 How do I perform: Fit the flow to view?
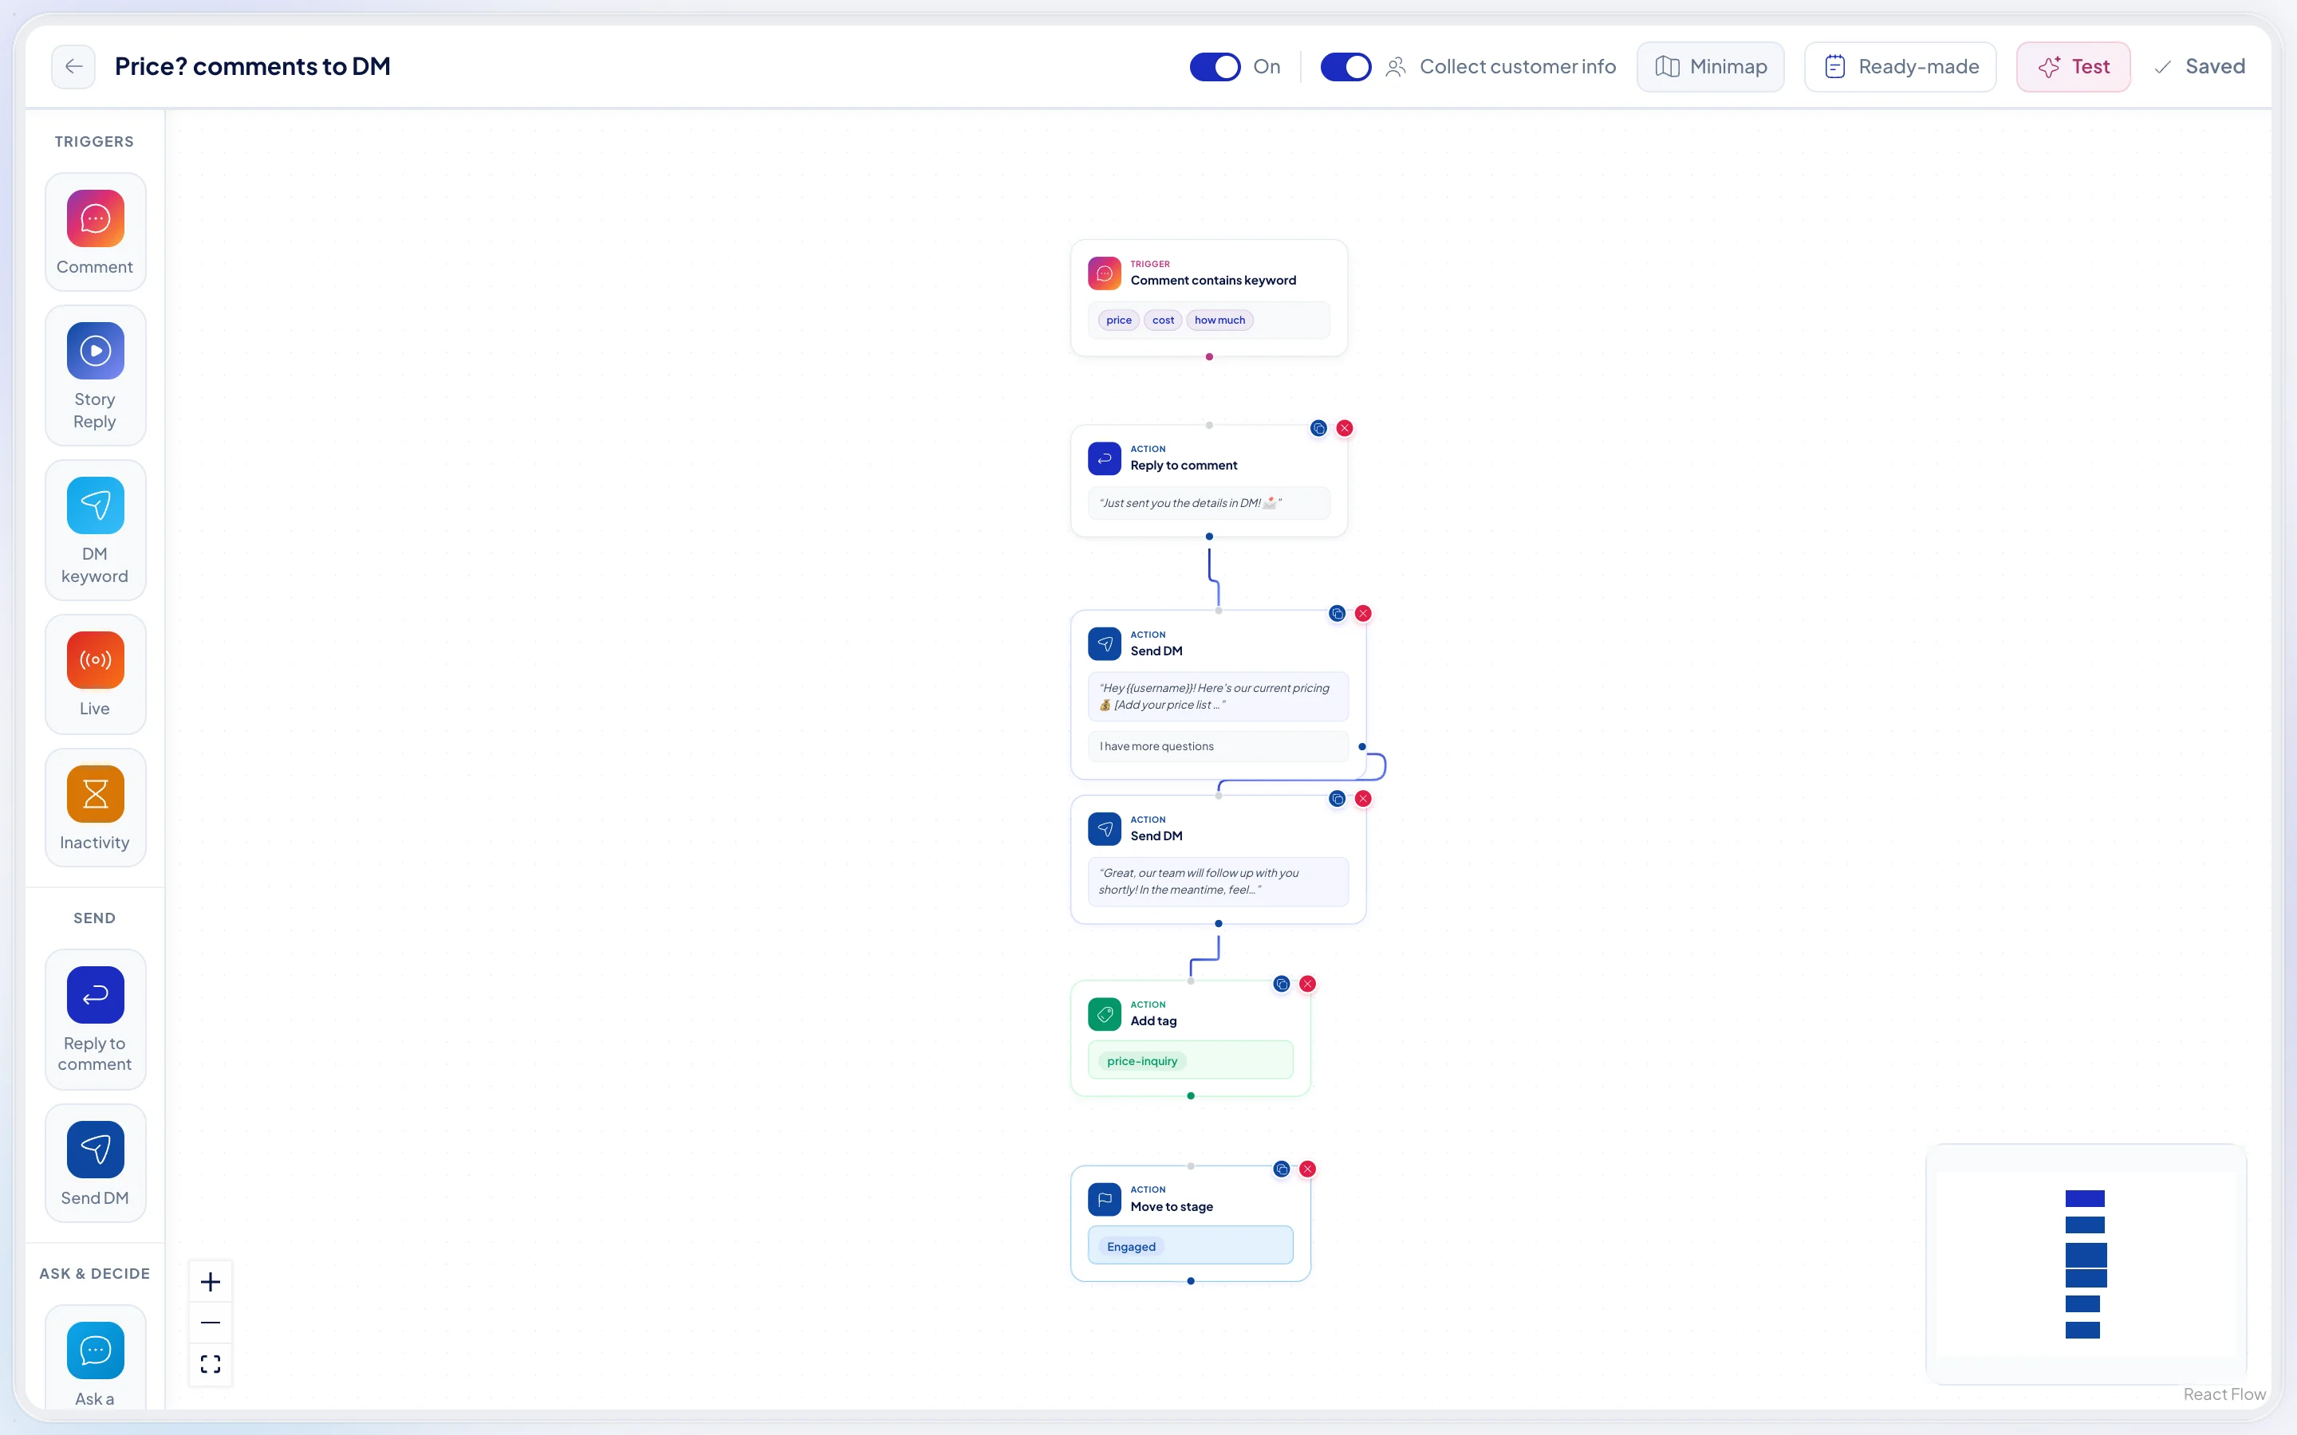tap(211, 1364)
